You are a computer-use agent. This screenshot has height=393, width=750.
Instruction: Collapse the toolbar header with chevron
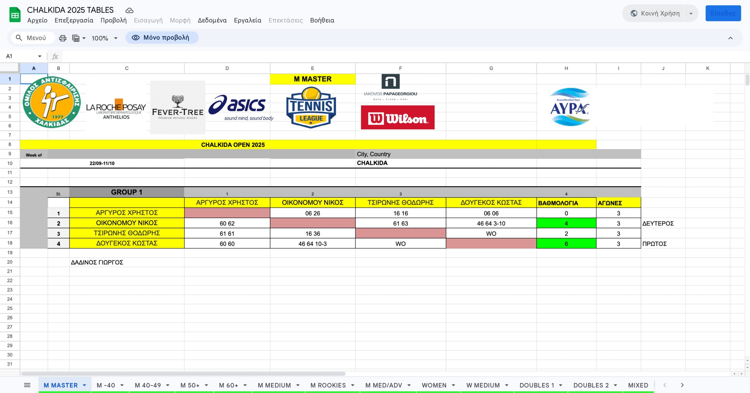730,38
